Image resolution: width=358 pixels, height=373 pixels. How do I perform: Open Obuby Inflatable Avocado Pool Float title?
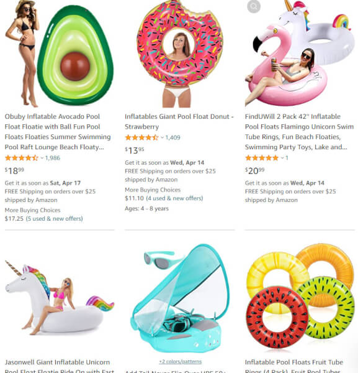point(58,132)
